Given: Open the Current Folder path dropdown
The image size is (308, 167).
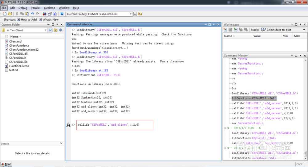Looking at the screenshot, I should pyautogui.click(x=131, y=14).
